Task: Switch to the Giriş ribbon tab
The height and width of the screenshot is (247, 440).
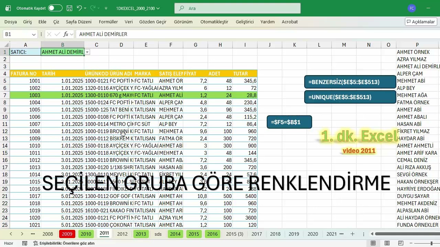Action: click(27, 22)
